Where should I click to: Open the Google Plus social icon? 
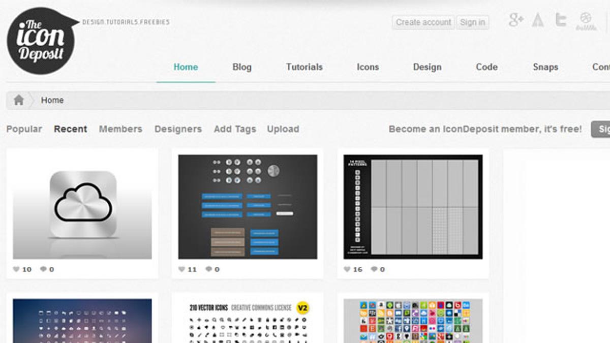[516, 20]
